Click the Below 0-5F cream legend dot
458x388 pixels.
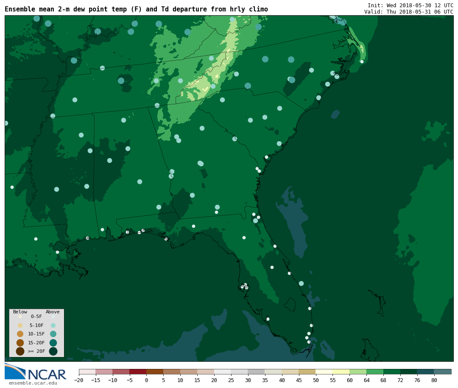pos(20,316)
